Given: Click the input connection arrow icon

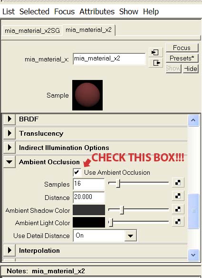Looking at the screenshot, I should [155, 52].
